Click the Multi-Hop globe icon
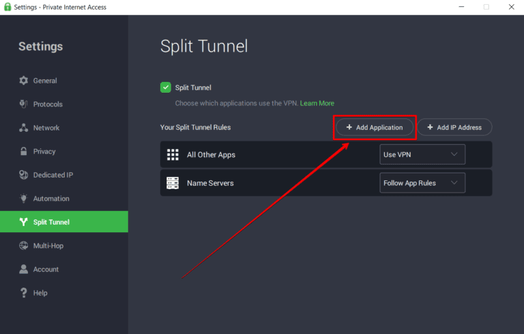524x334 pixels. click(24, 246)
